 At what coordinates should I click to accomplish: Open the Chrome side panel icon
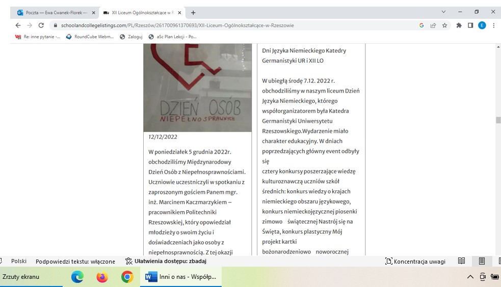pyautogui.click(x=470, y=25)
